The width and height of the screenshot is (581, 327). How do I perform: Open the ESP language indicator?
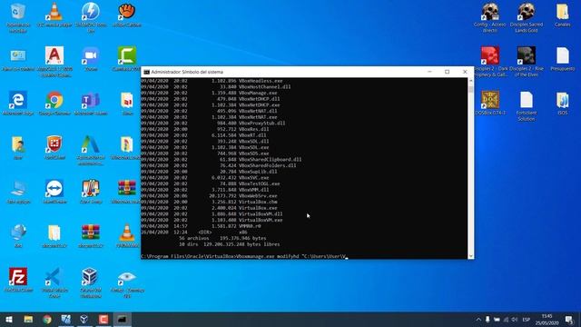coord(527,319)
